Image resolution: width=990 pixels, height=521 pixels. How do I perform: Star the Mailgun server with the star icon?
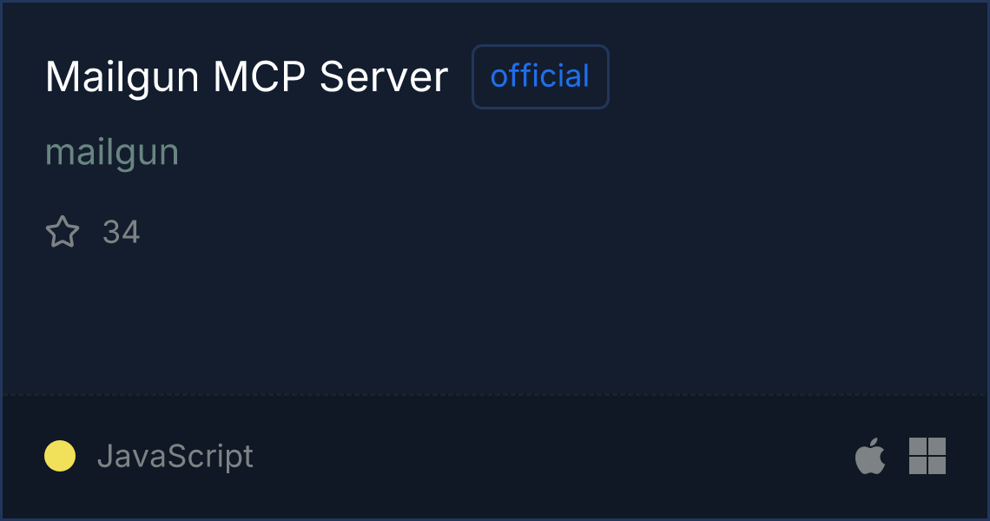(63, 231)
